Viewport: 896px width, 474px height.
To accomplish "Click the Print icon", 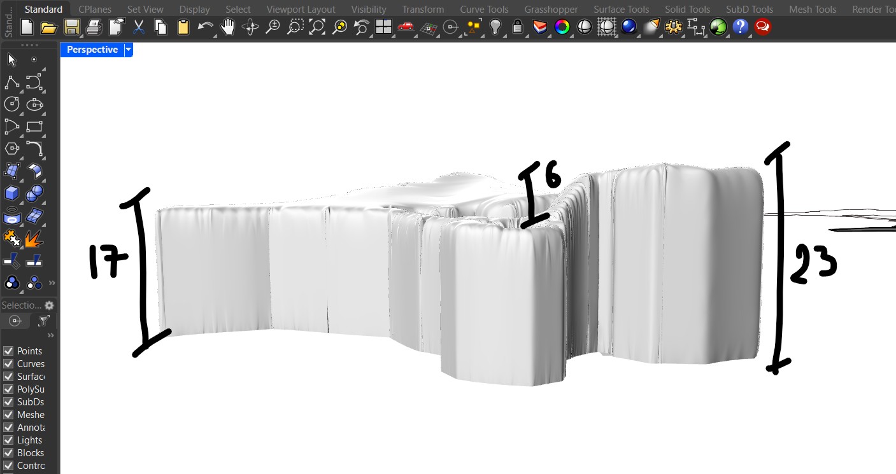I will [x=94, y=27].
